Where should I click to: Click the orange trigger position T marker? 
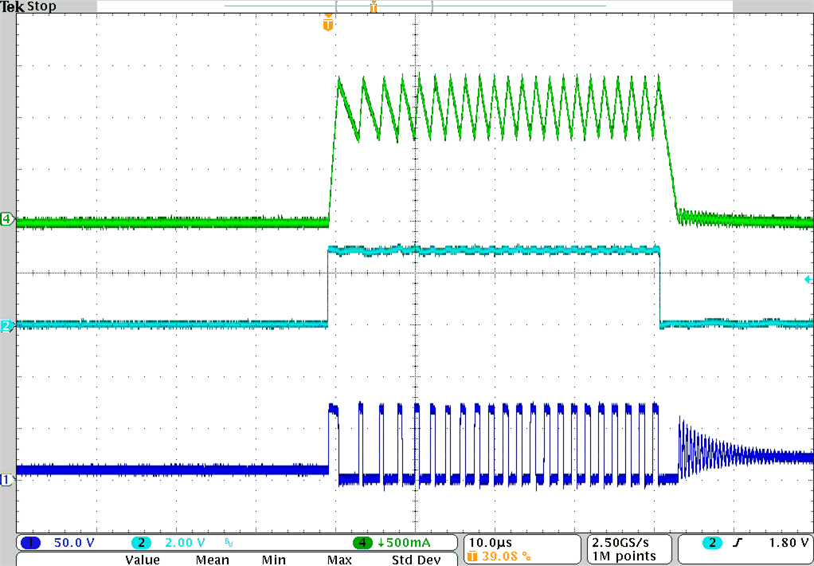tap(327, 23)
